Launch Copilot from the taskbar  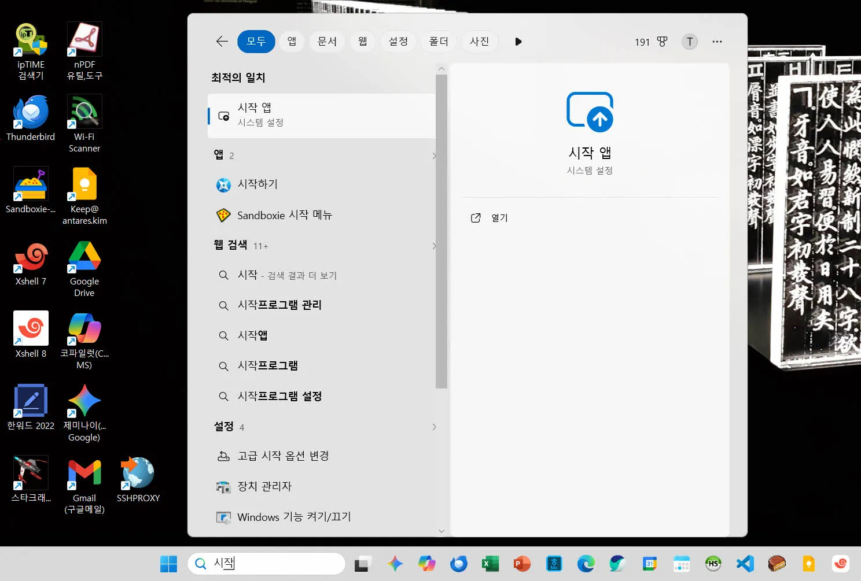pos(427,564)
